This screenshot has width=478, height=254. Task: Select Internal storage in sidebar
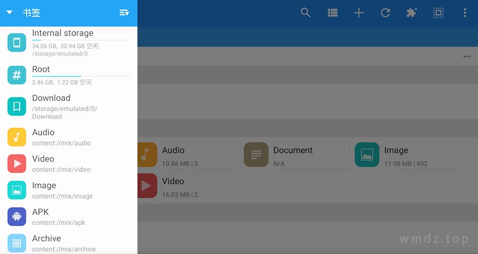click(x=69, y=43)
